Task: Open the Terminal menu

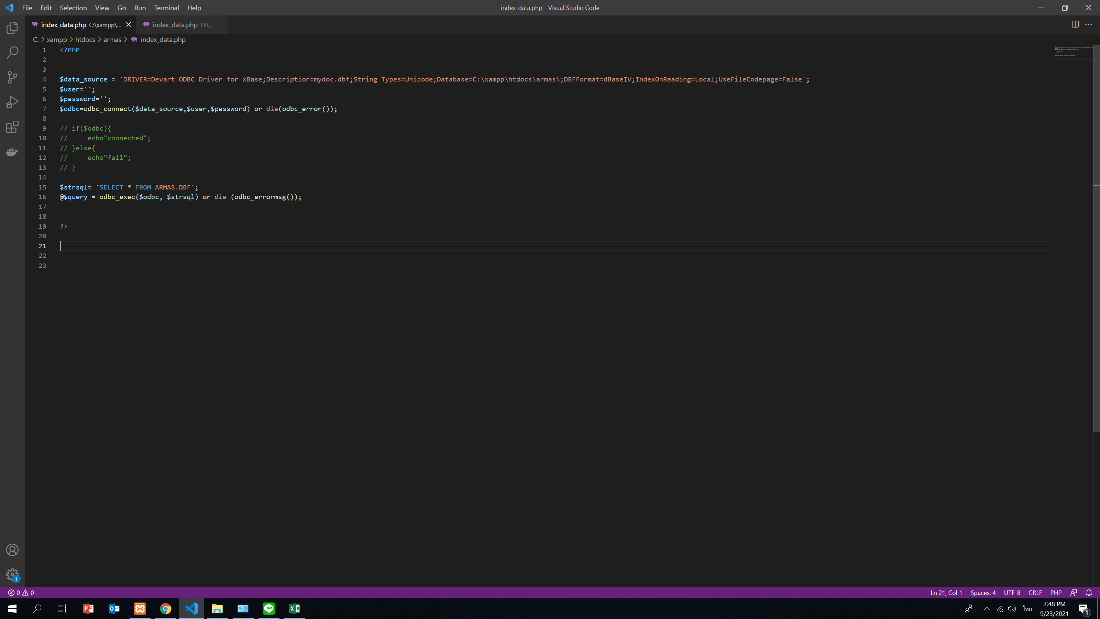Action: (166, 8)
